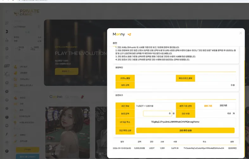
Task: Click the 3,679.18 quantity cell
Action: [x=175, y=148]
